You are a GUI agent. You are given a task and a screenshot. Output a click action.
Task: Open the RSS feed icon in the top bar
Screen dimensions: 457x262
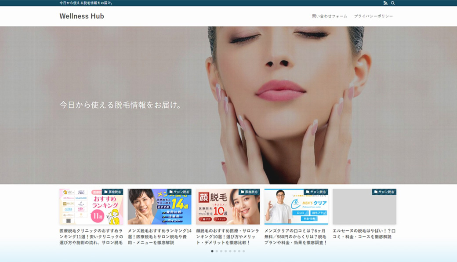click(385, 3)
